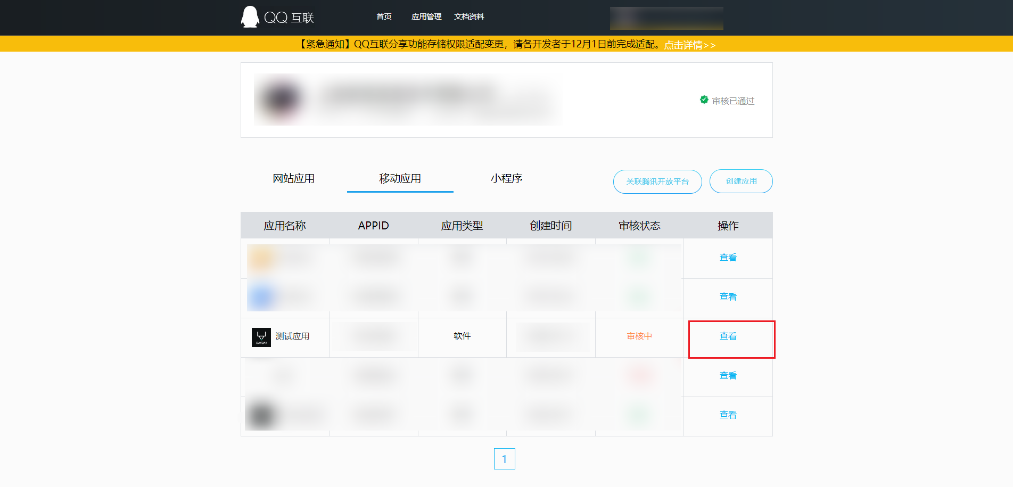Open 查看 link in the second table row
This screenshot has height=487, width=1013.
(x=728, y=297)
